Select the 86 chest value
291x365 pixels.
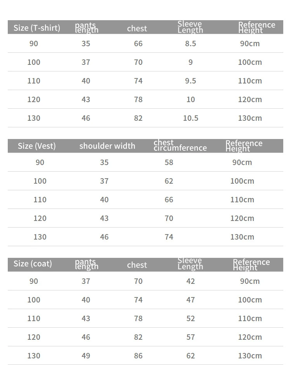[138, 356]
